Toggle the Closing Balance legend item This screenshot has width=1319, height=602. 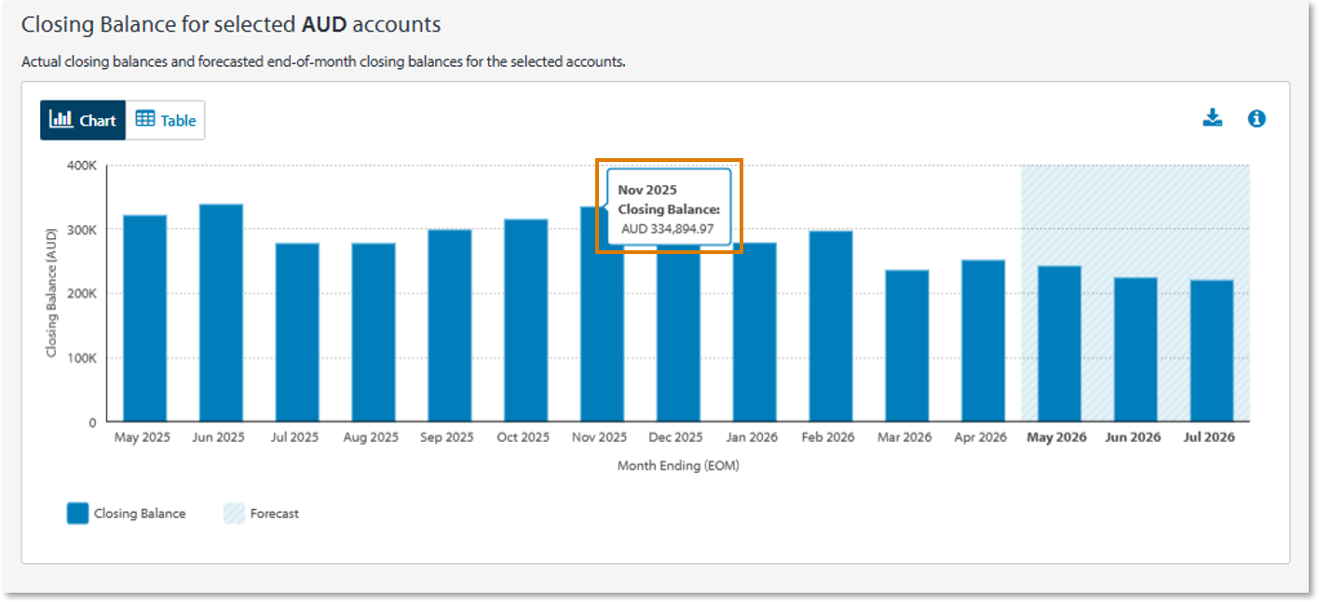pyautogui.click(x=126, y=514)
